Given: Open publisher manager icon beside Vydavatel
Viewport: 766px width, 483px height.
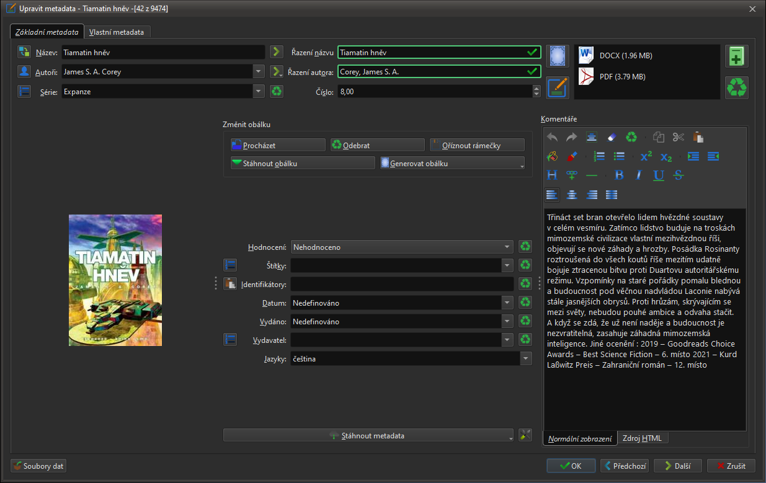Looking at the screenshot, I should (230, 340).
